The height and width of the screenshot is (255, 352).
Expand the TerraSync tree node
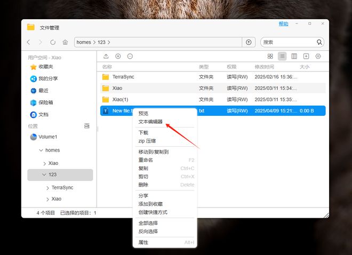[x=47, y=188]
